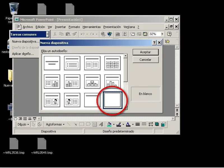The width and height of the screenshot is (224, 168).
Task: Click the dialog help question mark button
Action: tap(154, 43)
